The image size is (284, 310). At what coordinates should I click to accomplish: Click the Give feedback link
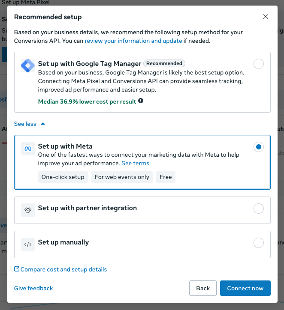33,288
